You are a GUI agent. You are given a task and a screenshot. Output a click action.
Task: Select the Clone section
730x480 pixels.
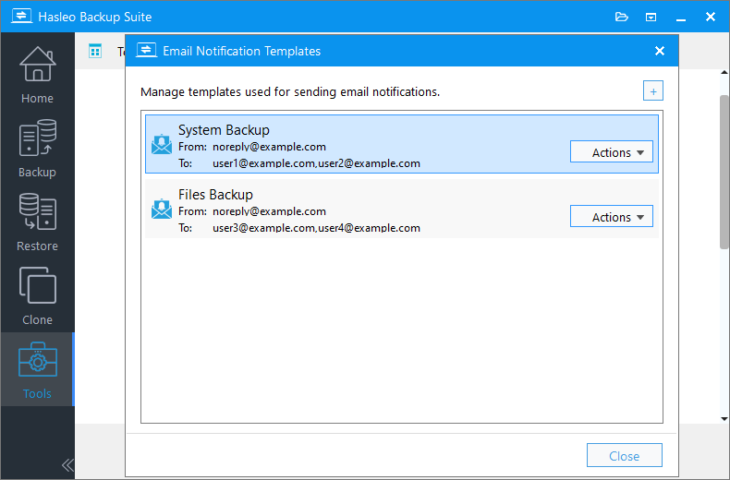click(37, 295)
